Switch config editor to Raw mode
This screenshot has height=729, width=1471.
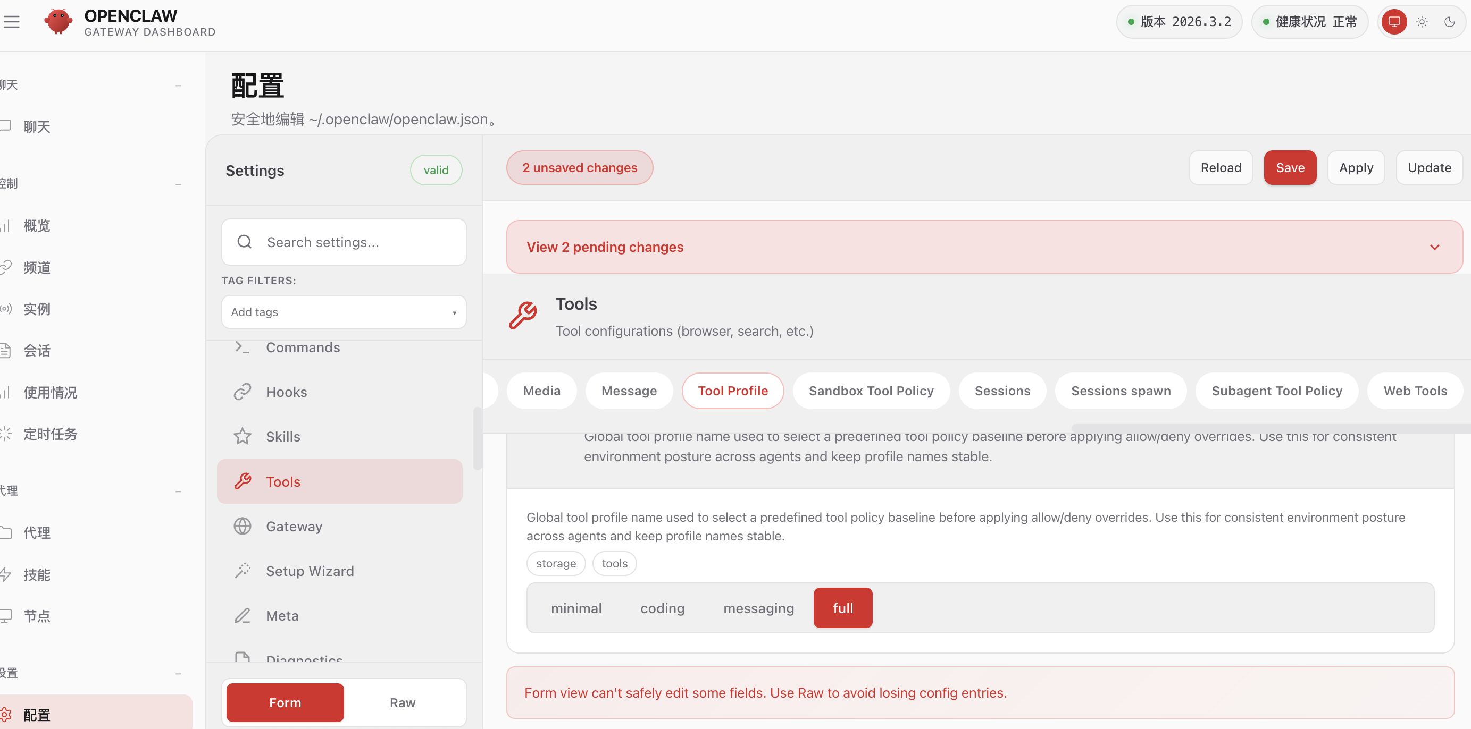(x=402, y=703)
